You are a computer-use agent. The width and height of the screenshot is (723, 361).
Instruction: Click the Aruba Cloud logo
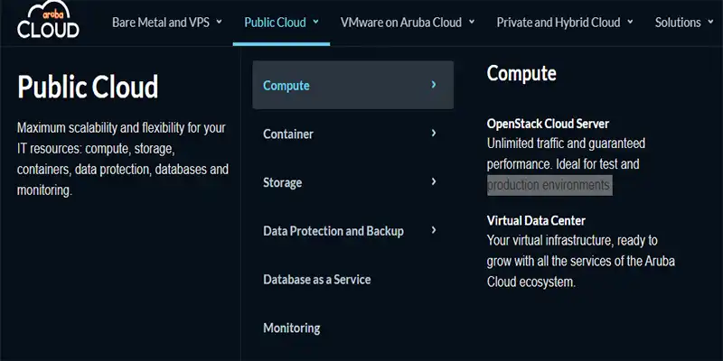(48, 22)
